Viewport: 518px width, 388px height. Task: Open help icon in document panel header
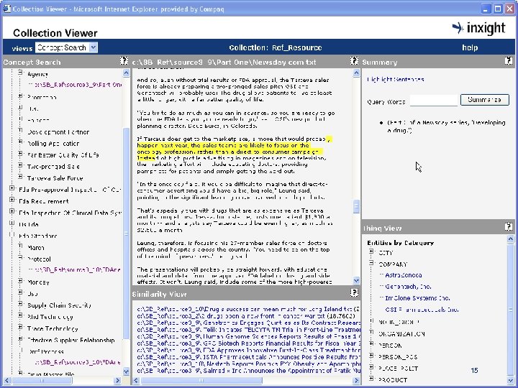[x=354, y=60]
